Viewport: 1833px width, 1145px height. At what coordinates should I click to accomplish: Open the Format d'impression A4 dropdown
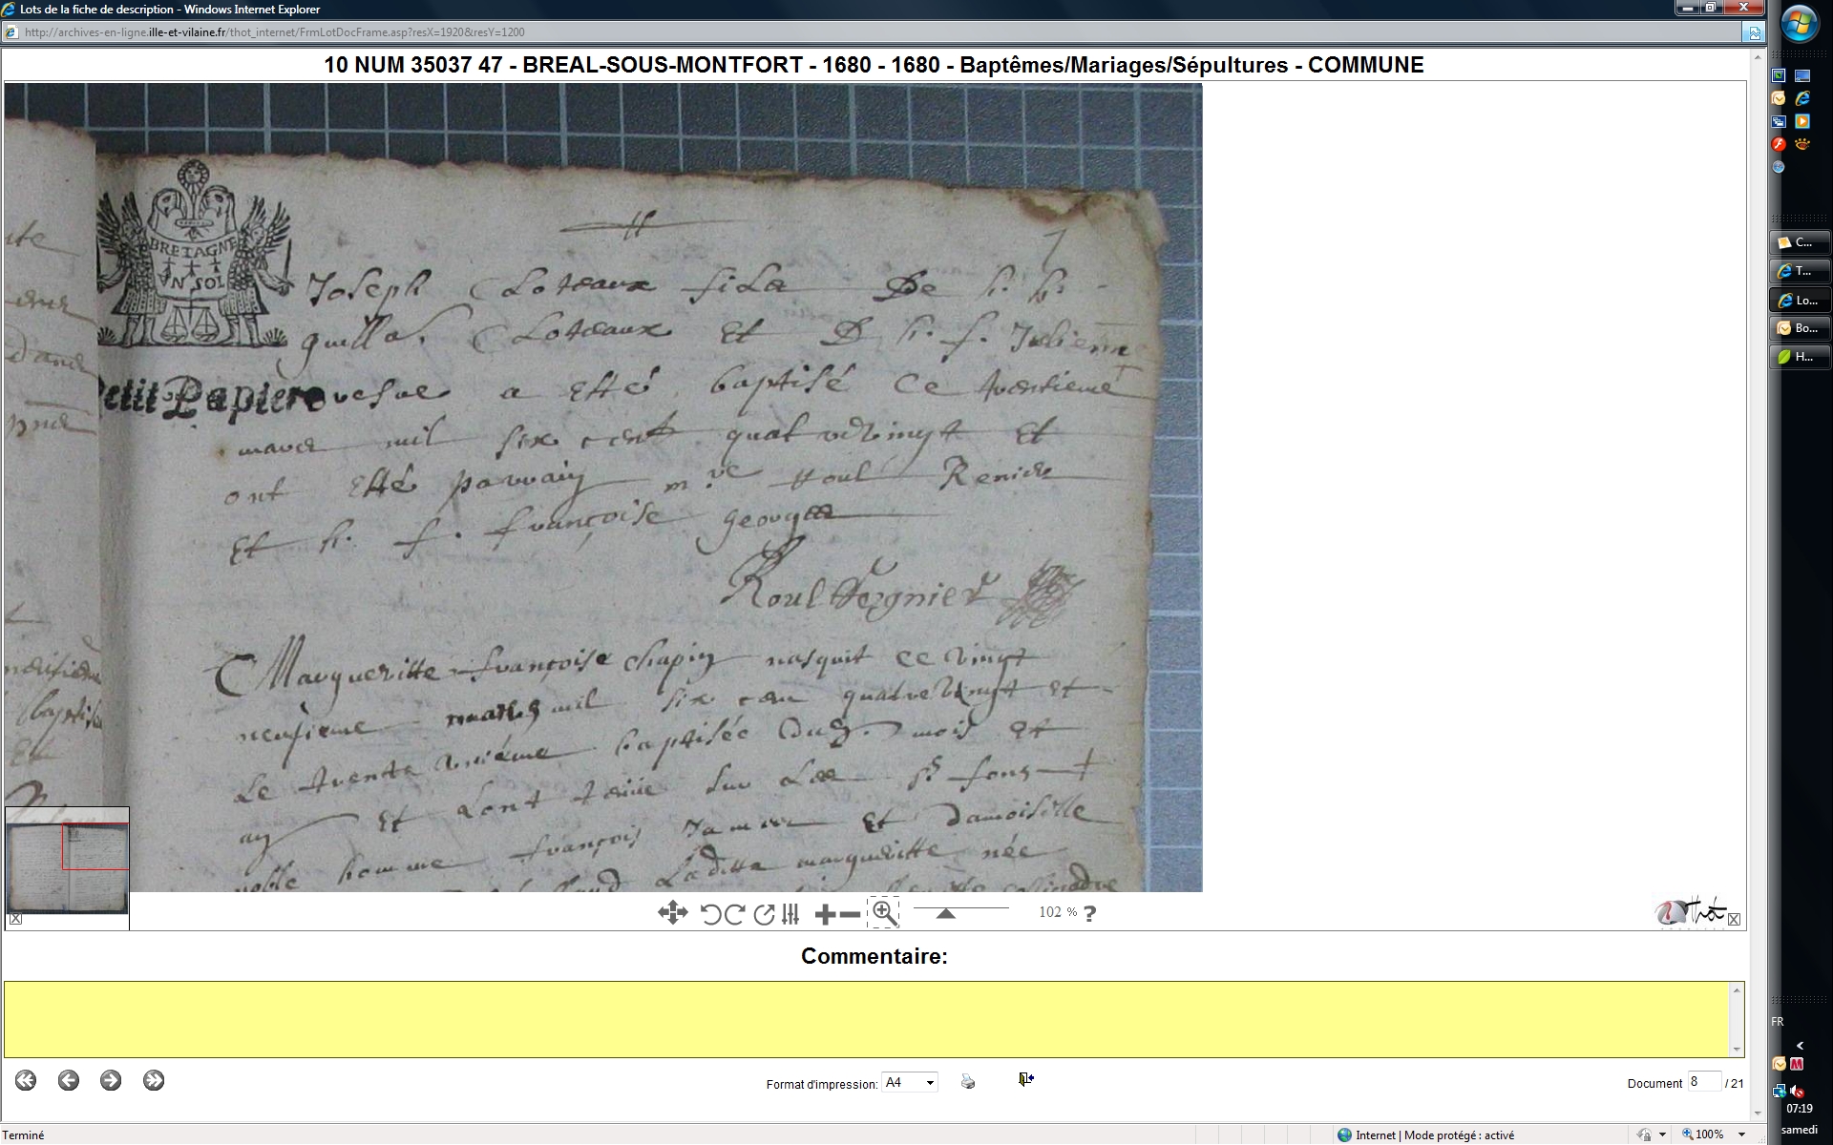(930, 1083)
